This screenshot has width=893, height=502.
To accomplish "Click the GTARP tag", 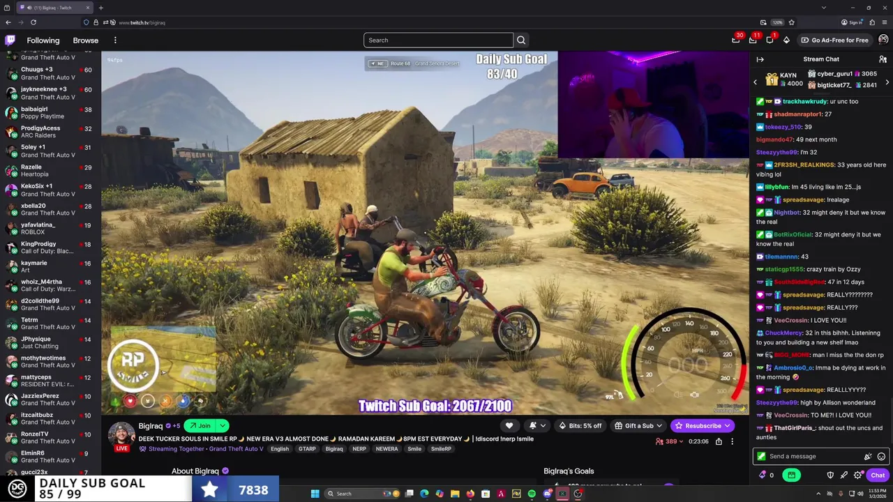I will [x=307, y=449].
